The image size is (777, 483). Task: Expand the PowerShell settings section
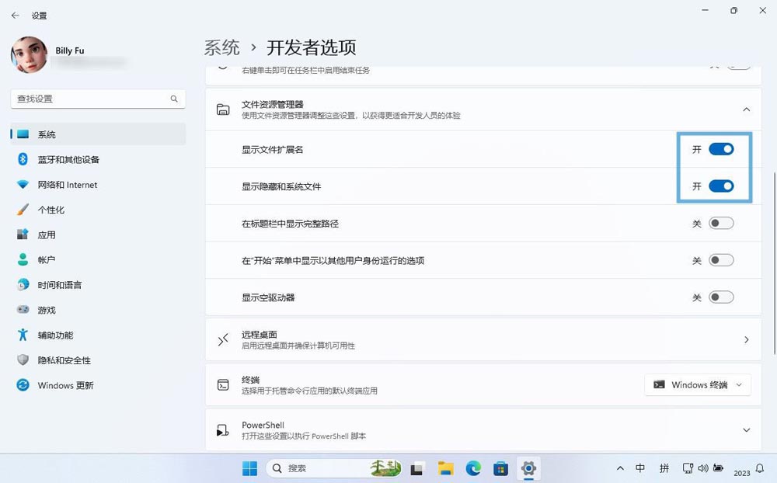click(x=746, y=430)
